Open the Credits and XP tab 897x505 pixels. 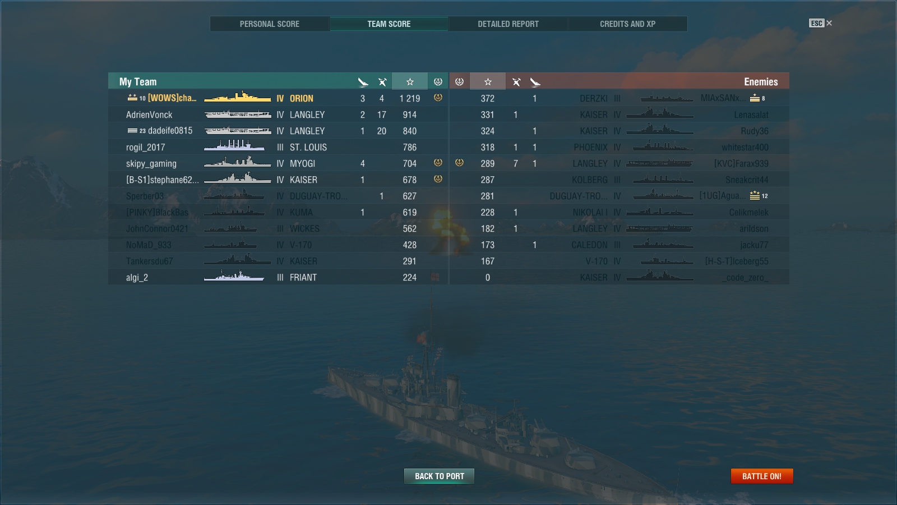click(627, 24)
